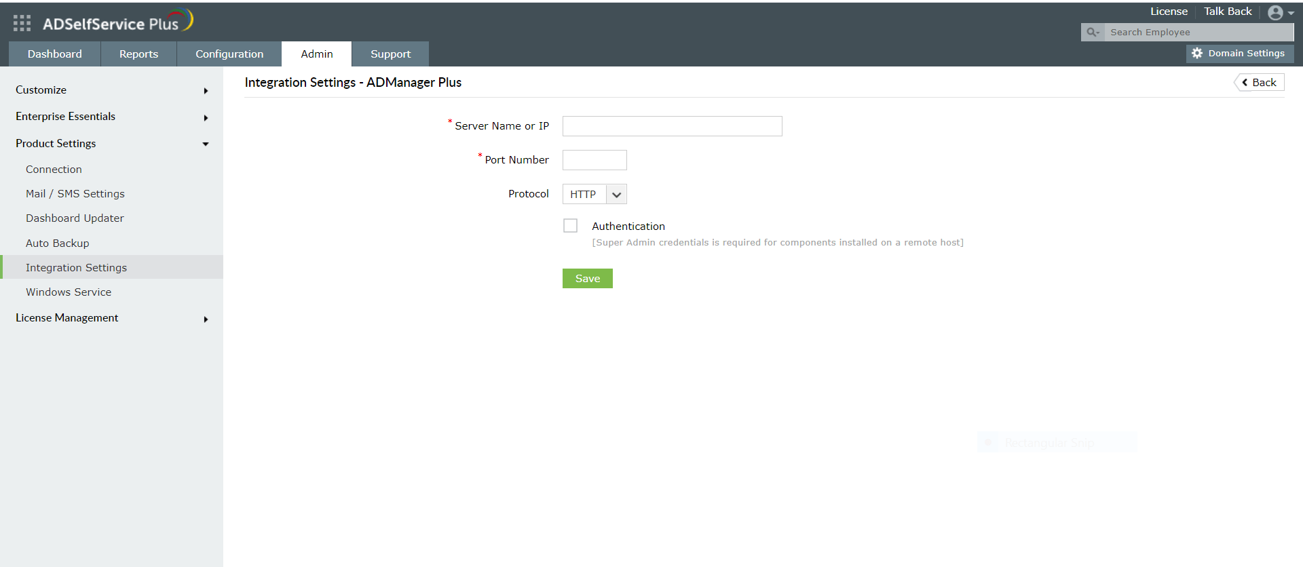This screenshot has width=1303, height=567.
Task: Click the License Management label
Action: (67, 318)
